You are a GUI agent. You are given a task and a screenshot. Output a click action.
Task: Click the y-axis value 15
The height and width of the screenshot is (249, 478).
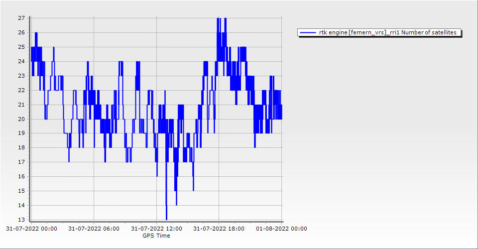click(21, 191)
